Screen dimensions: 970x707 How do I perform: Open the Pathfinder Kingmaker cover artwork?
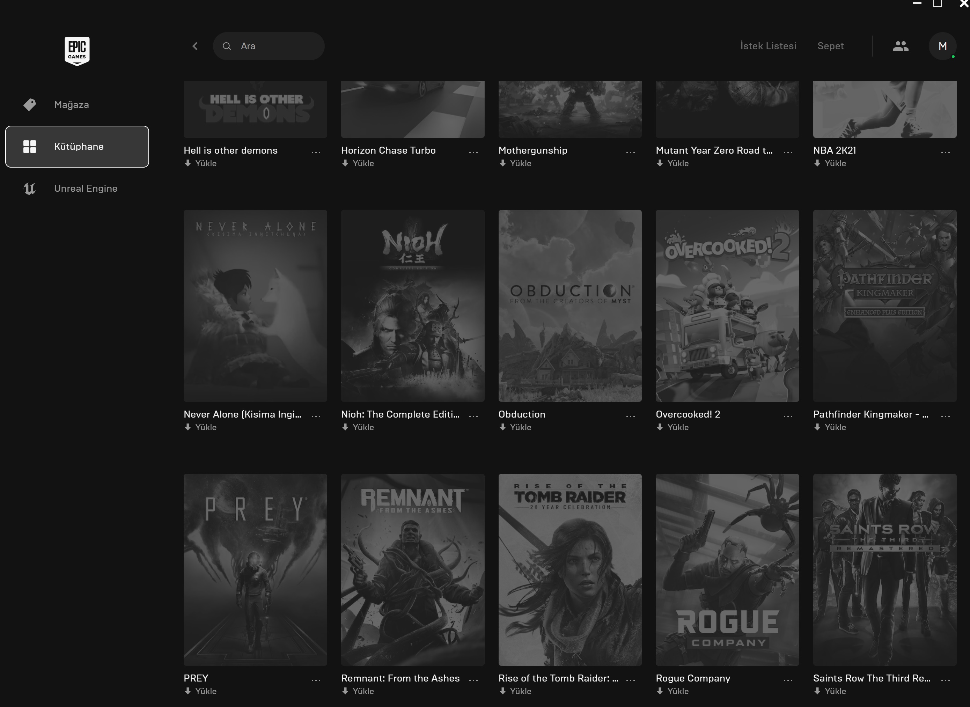(885, 305)
